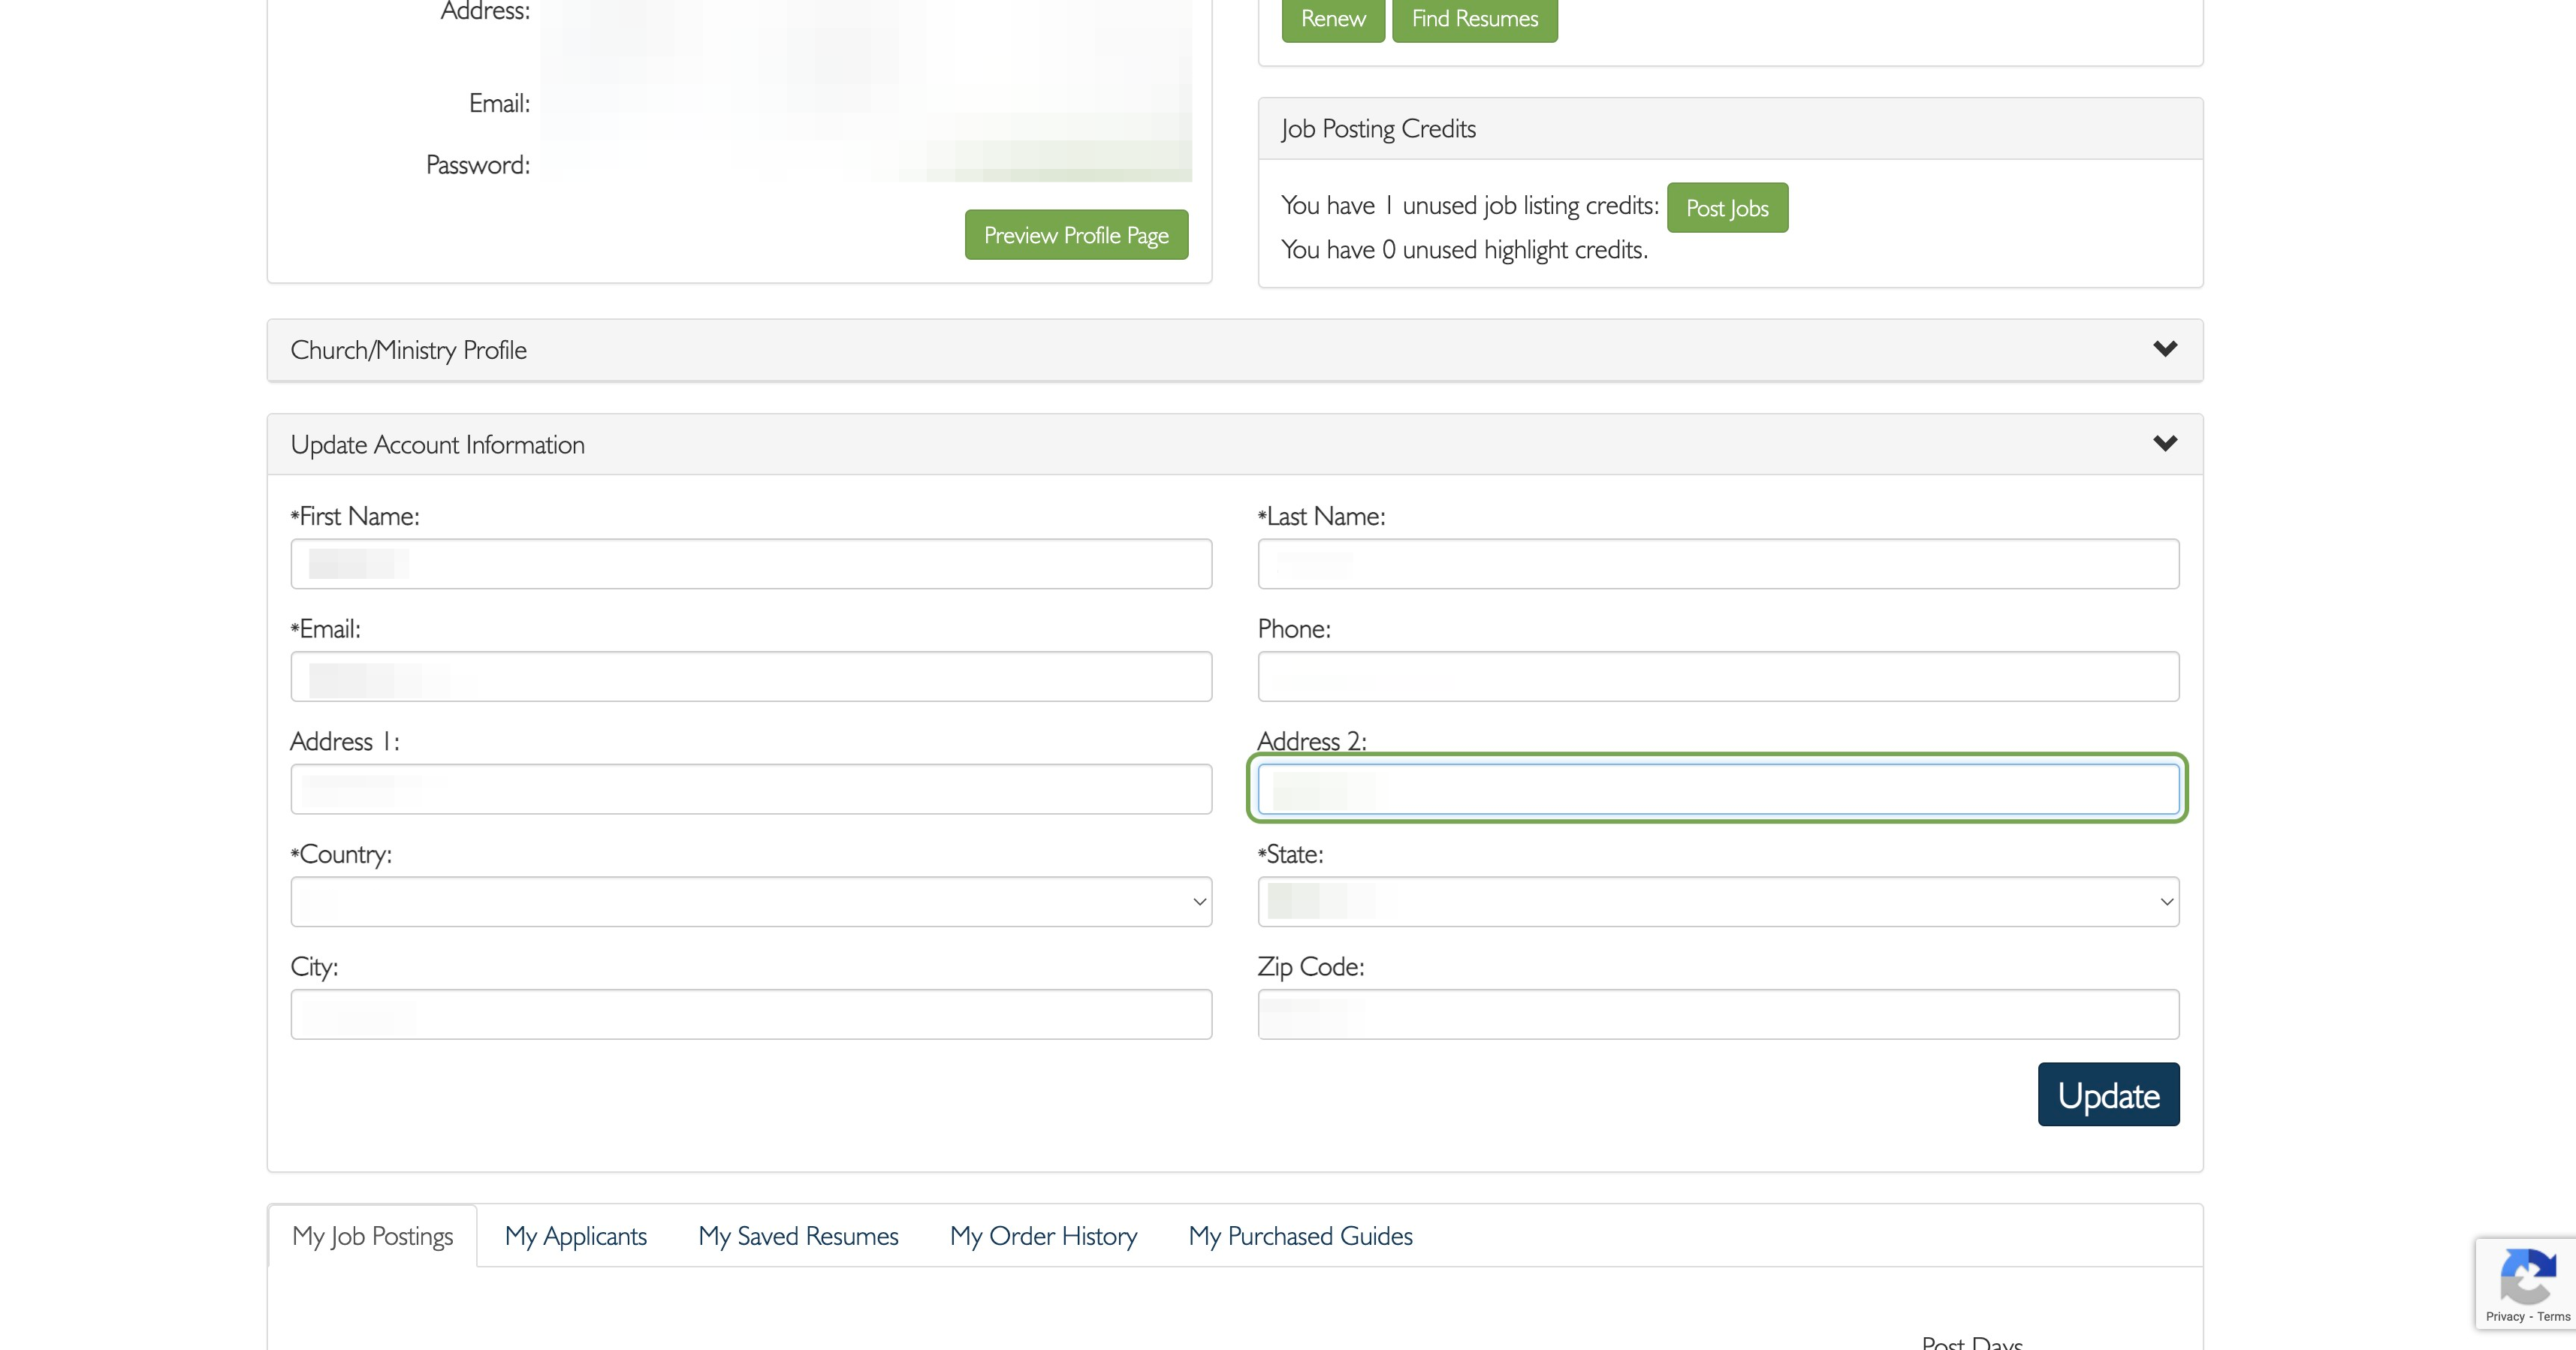The width and height of the screenshot is (2576, 1350).
Task: Select the My Job Postings tab
Action: tap(372, 1236)
